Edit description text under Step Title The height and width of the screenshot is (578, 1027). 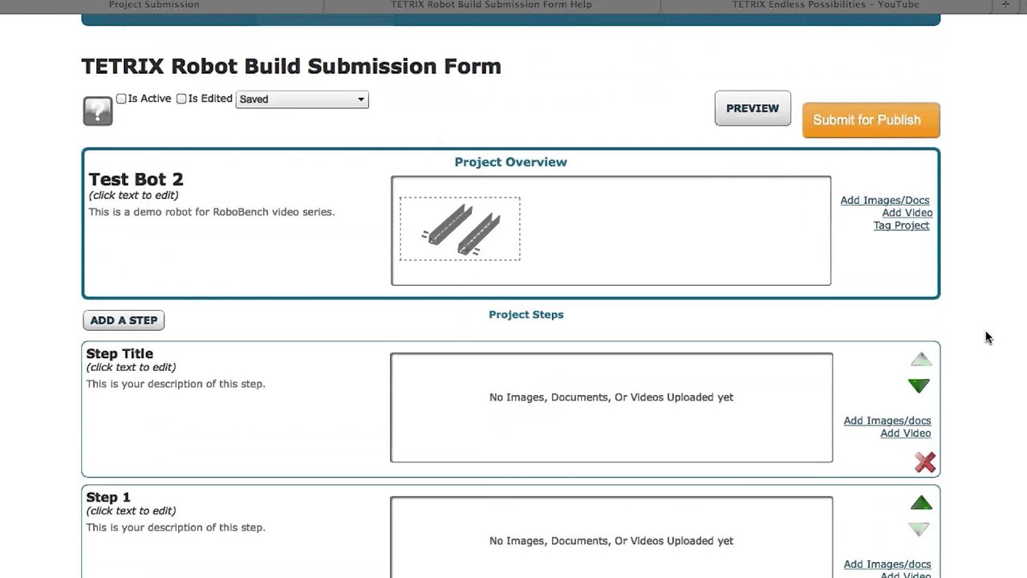coord(176,384)
